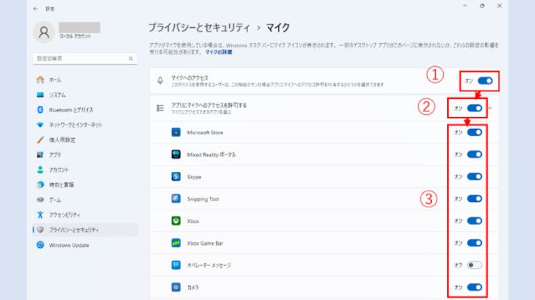
Task: Click the Mixed Reality ポータル app name
Action: point(212,155)
